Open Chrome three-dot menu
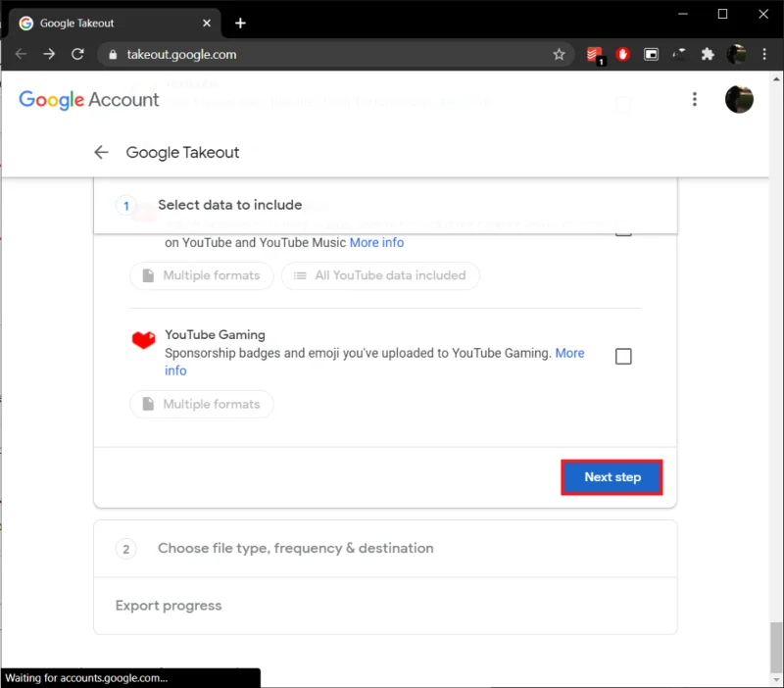The height and width of the screenshot is (688, 784). click(x=764, y=54)
